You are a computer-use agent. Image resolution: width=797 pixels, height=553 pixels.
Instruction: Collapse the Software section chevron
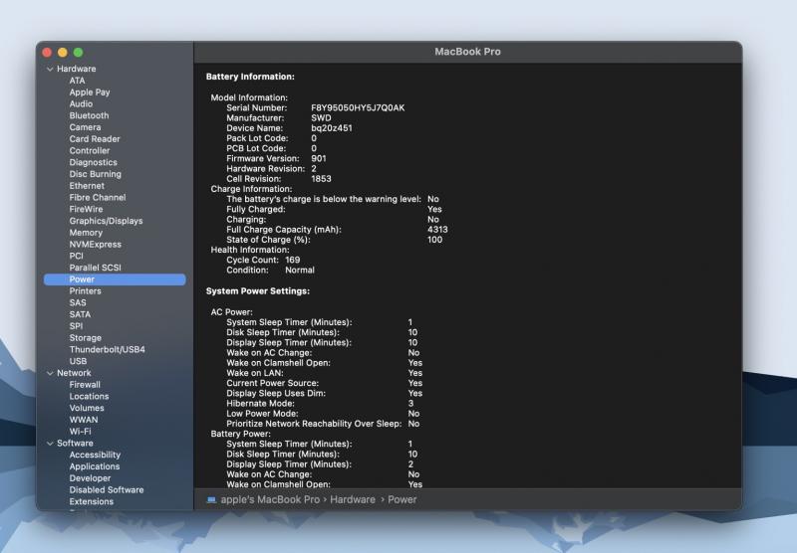pos(50,444)
